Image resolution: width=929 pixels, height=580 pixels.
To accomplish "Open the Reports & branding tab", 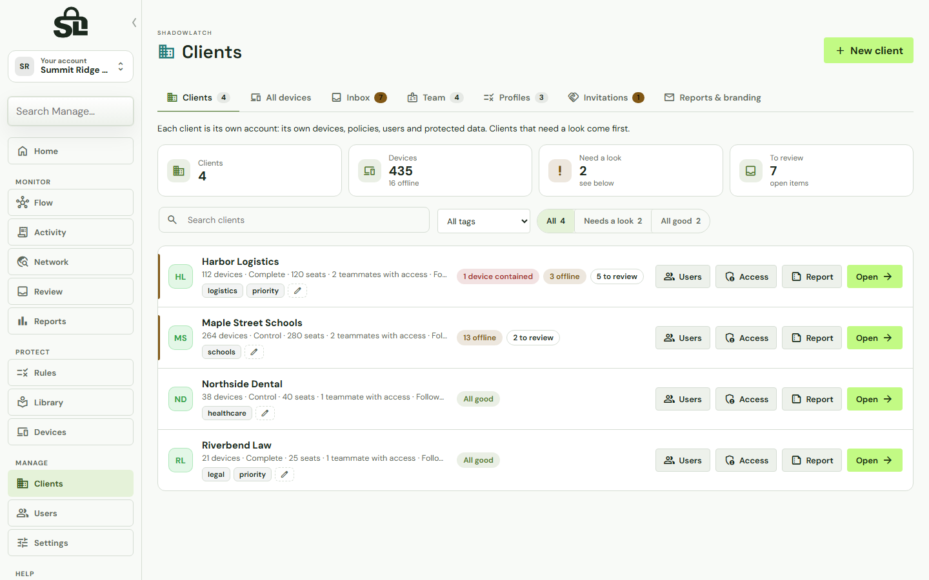I will point(712,98).
